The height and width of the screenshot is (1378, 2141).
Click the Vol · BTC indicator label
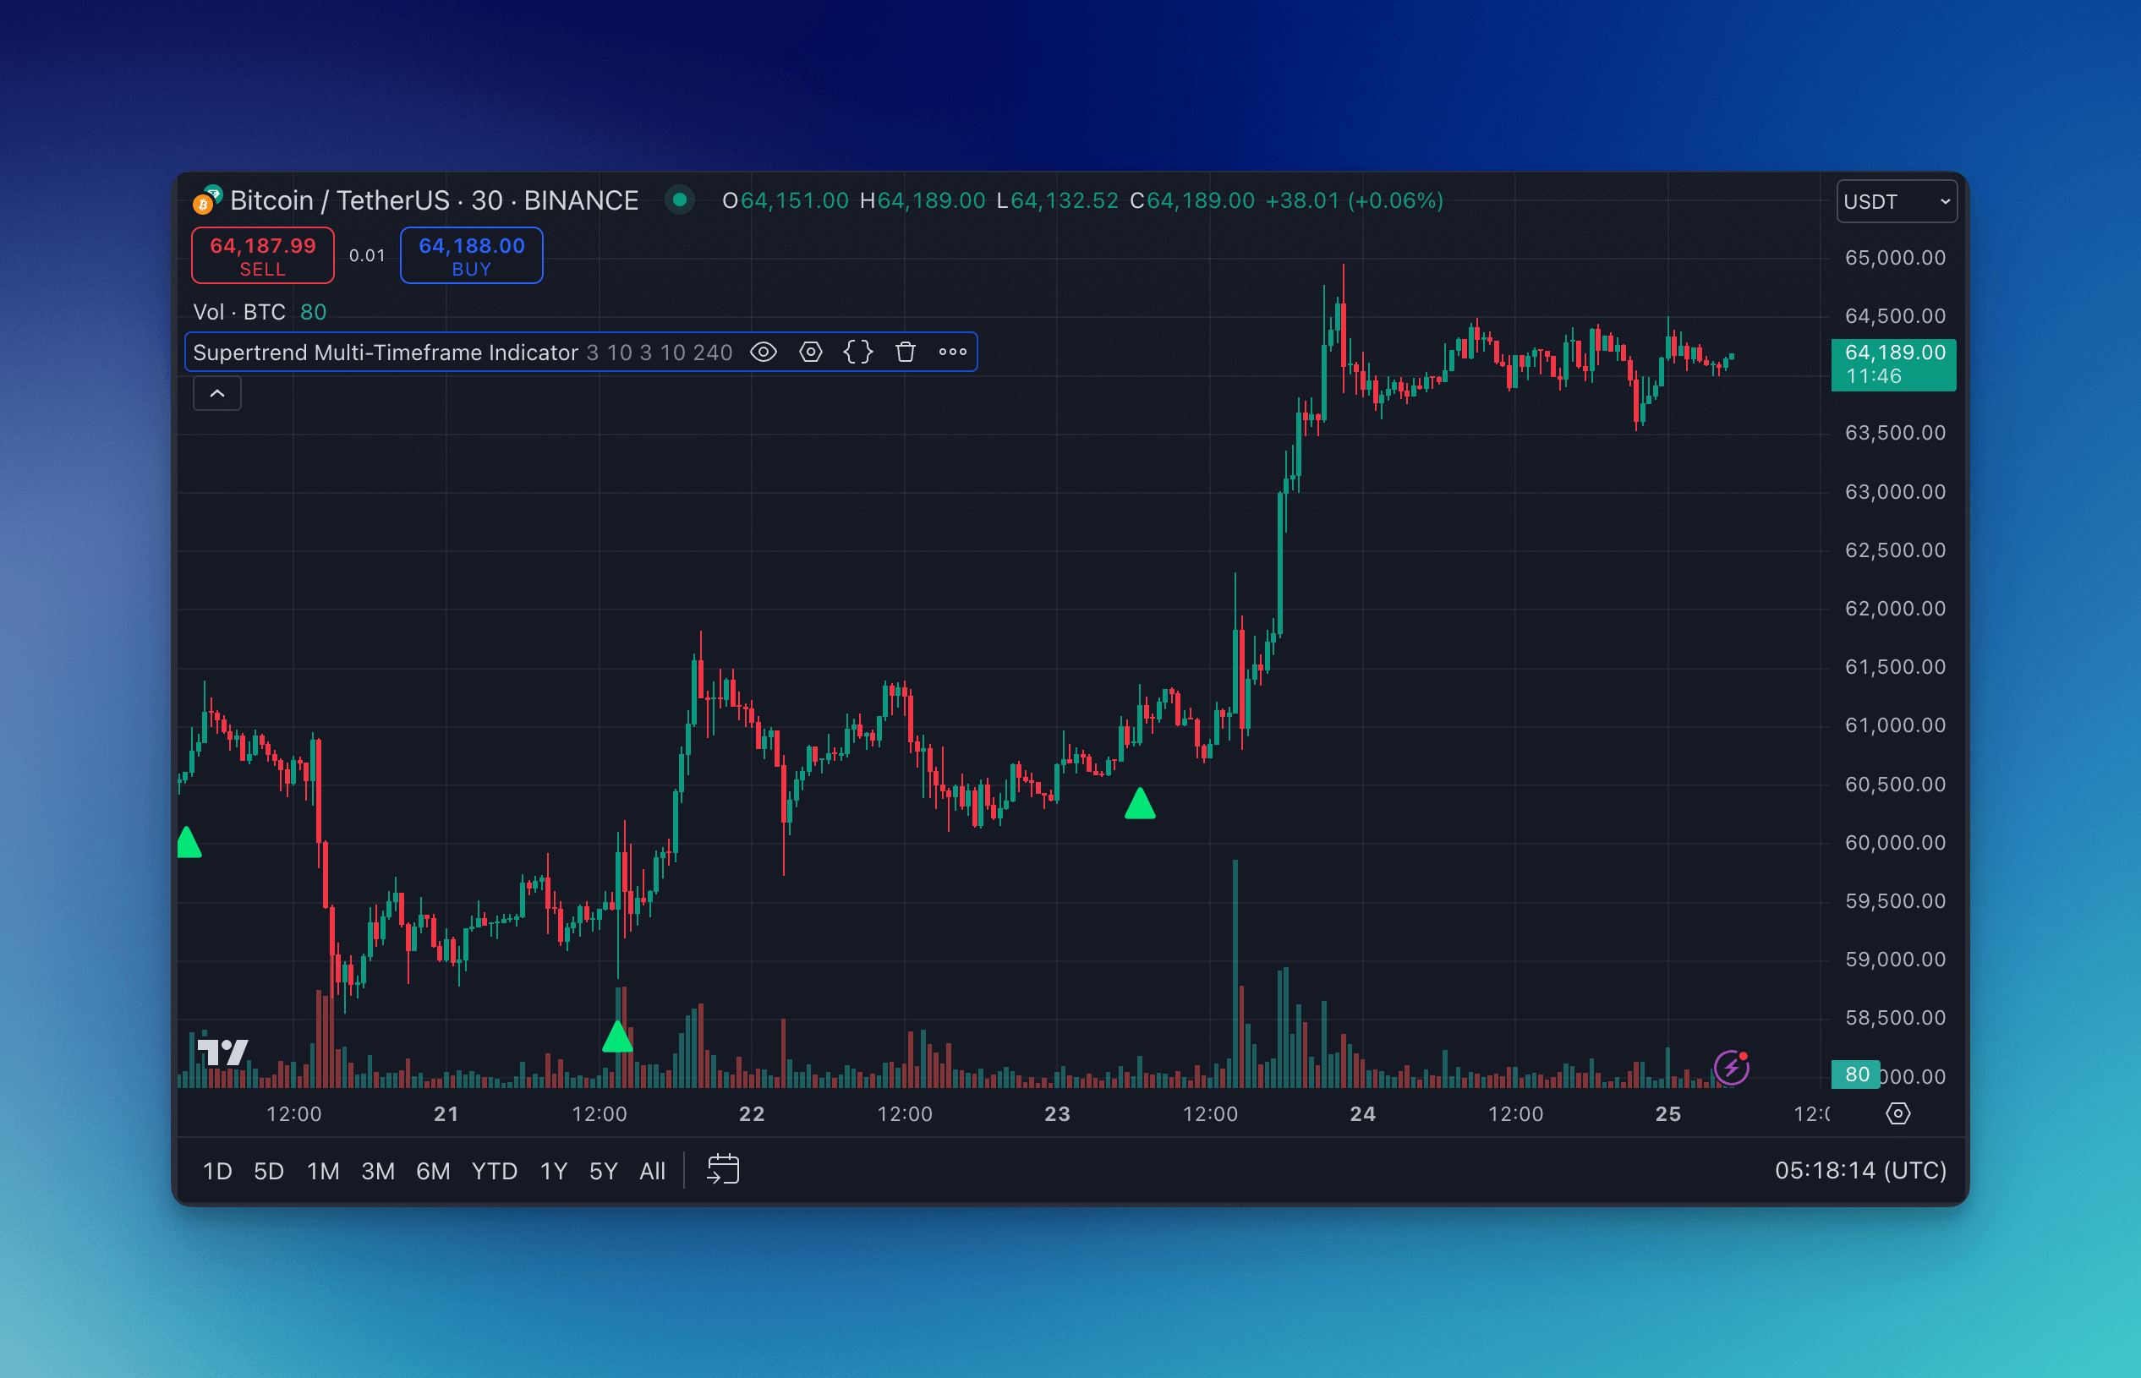point(239,312)
